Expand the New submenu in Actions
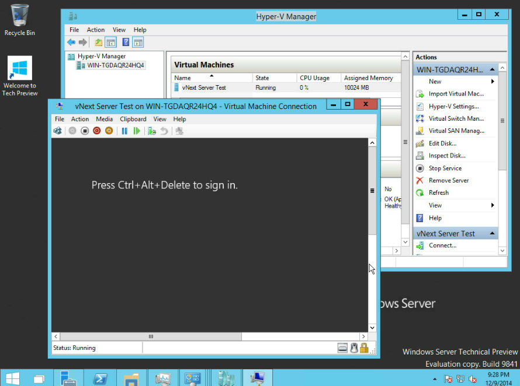Screen dimensions: 520x386 click(493, 82)
